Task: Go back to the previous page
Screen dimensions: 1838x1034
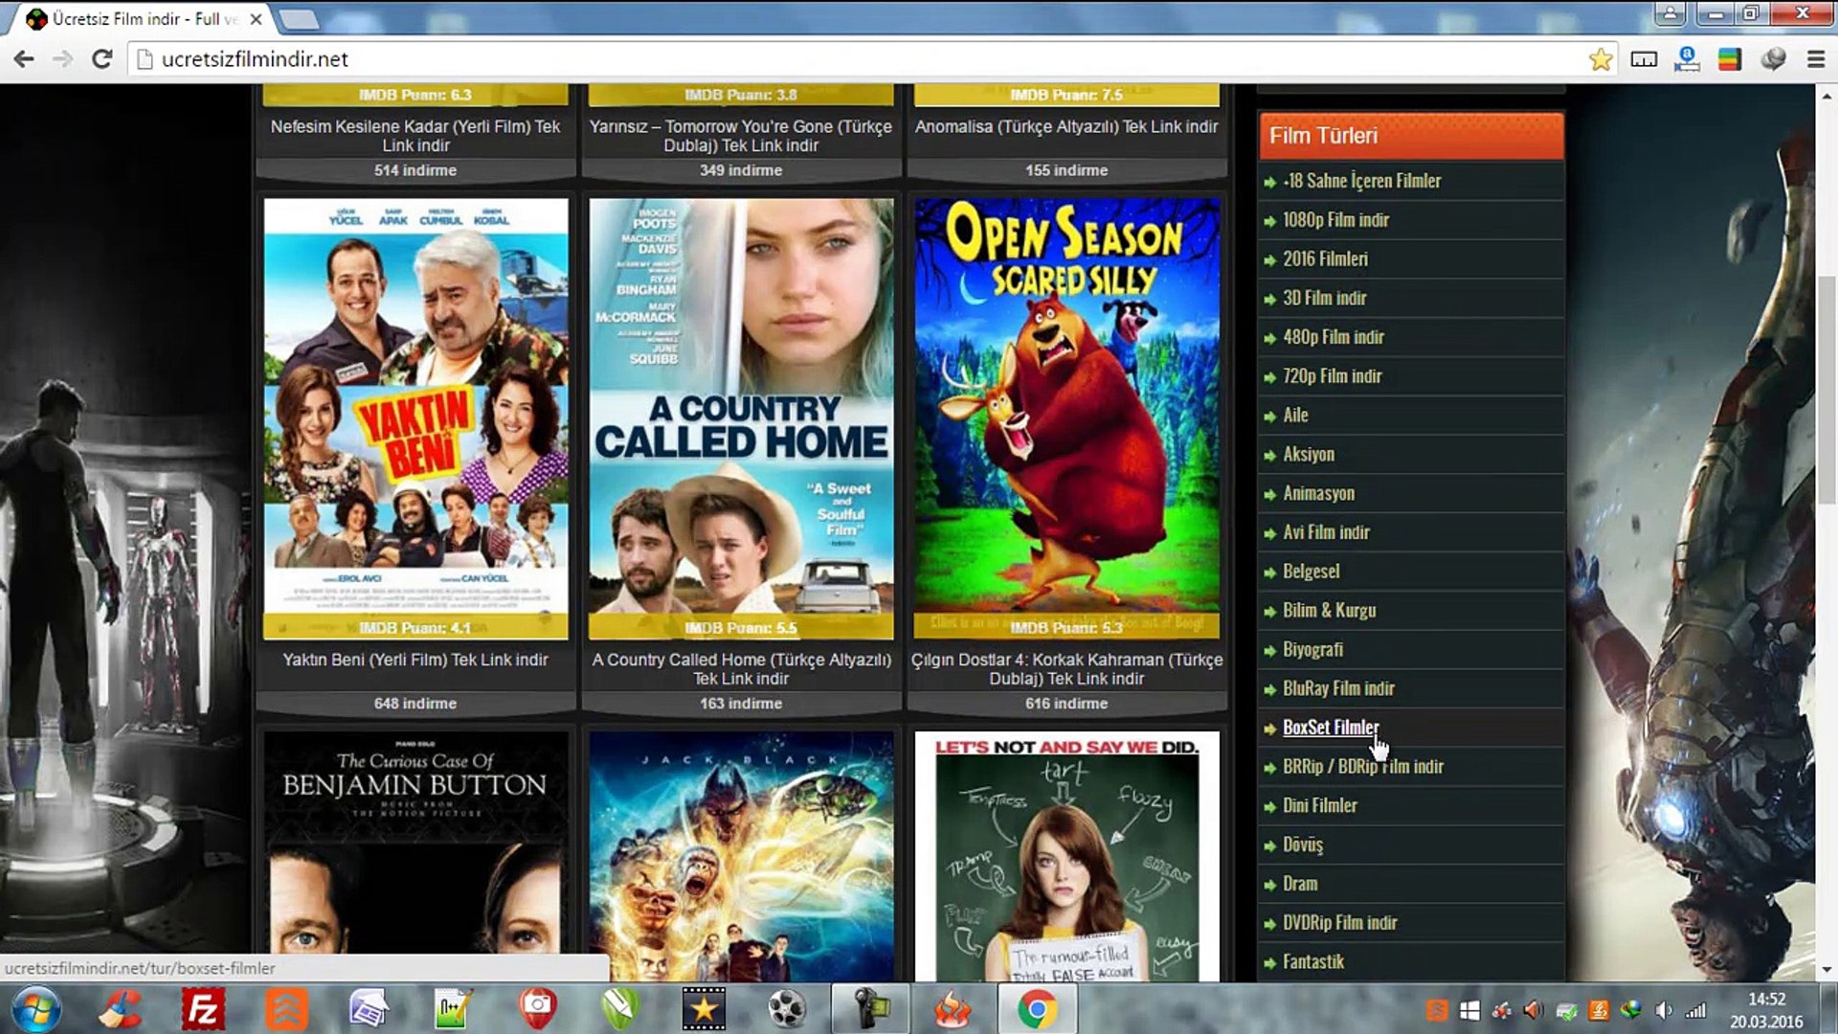Action: pyautogui.click(x=24, y=59)
